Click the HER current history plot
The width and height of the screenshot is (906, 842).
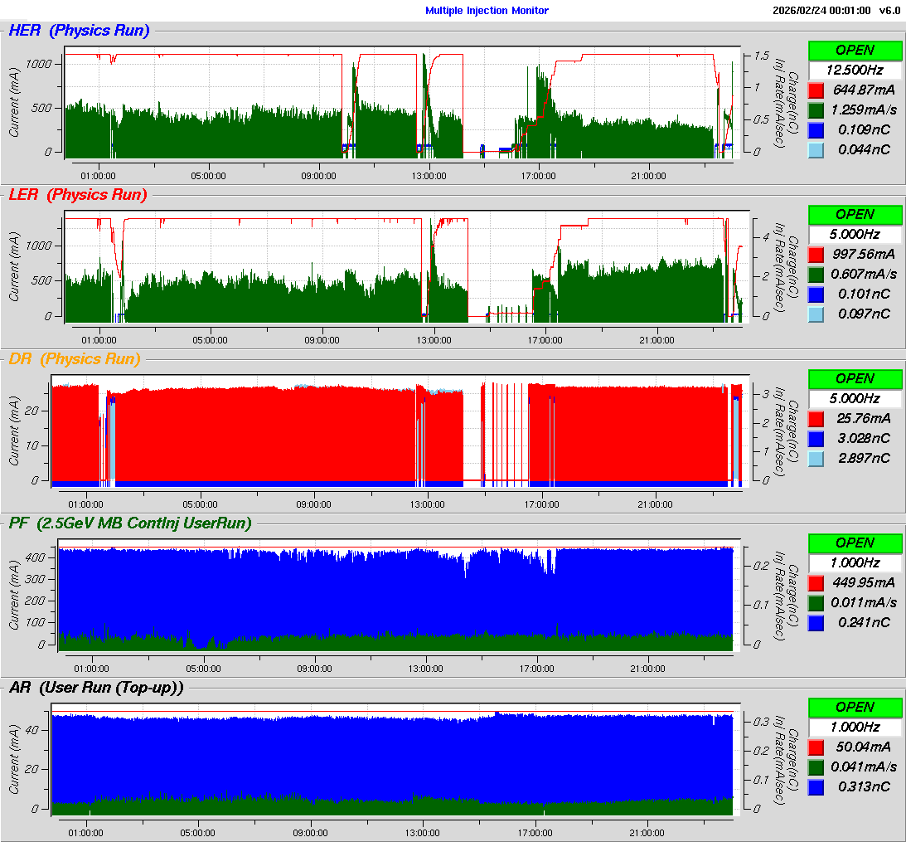click(402, 102)
